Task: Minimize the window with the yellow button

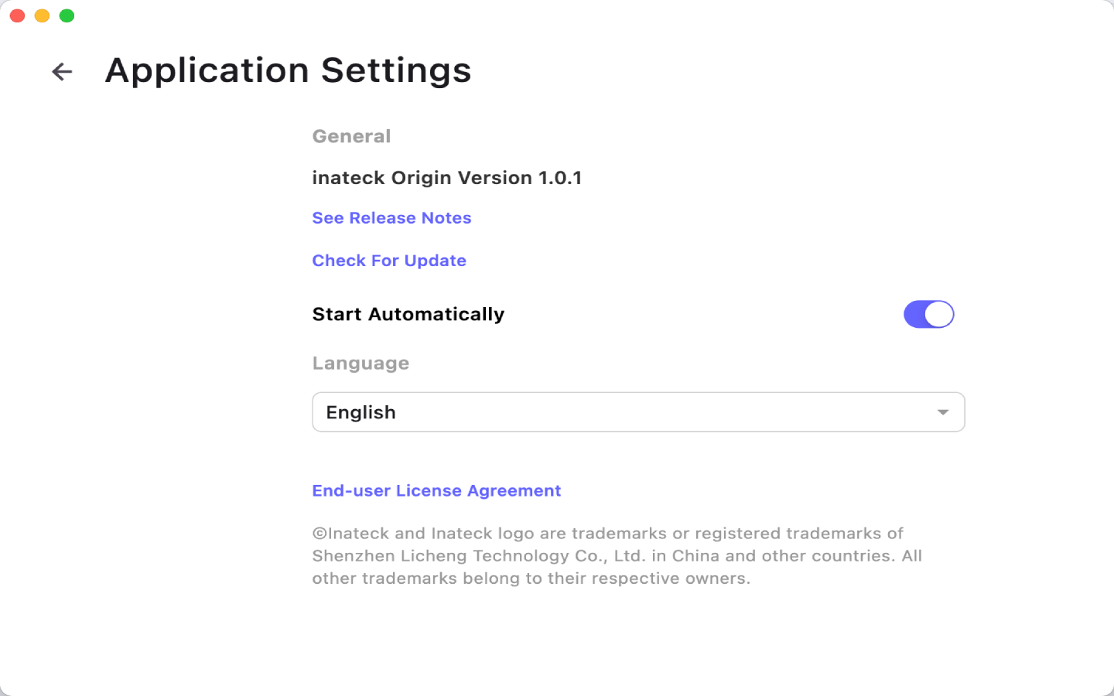Action: pos(43,15)
